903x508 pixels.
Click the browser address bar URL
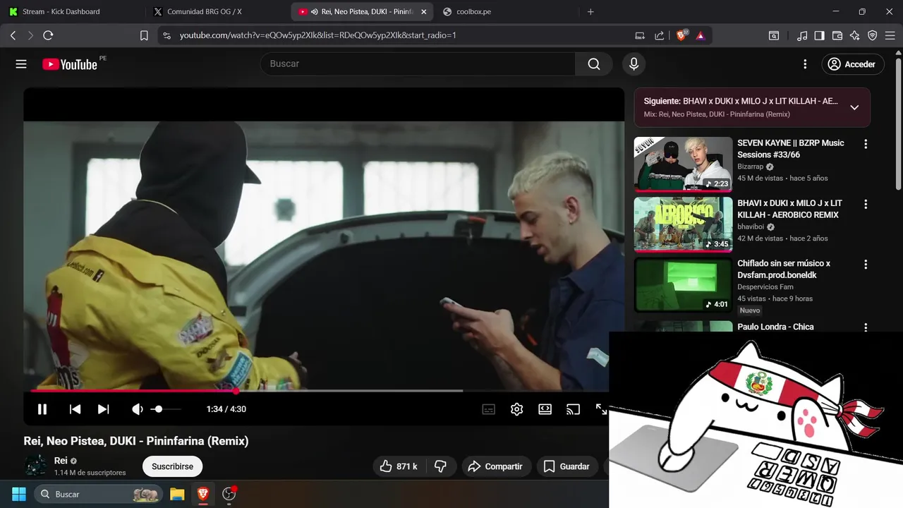317,35
